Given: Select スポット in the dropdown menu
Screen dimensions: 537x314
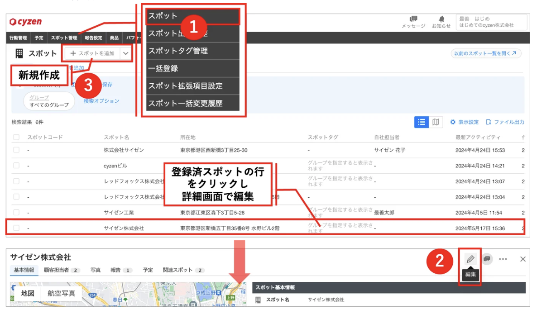Looking at the screenshot, I should tap(193, 16).
